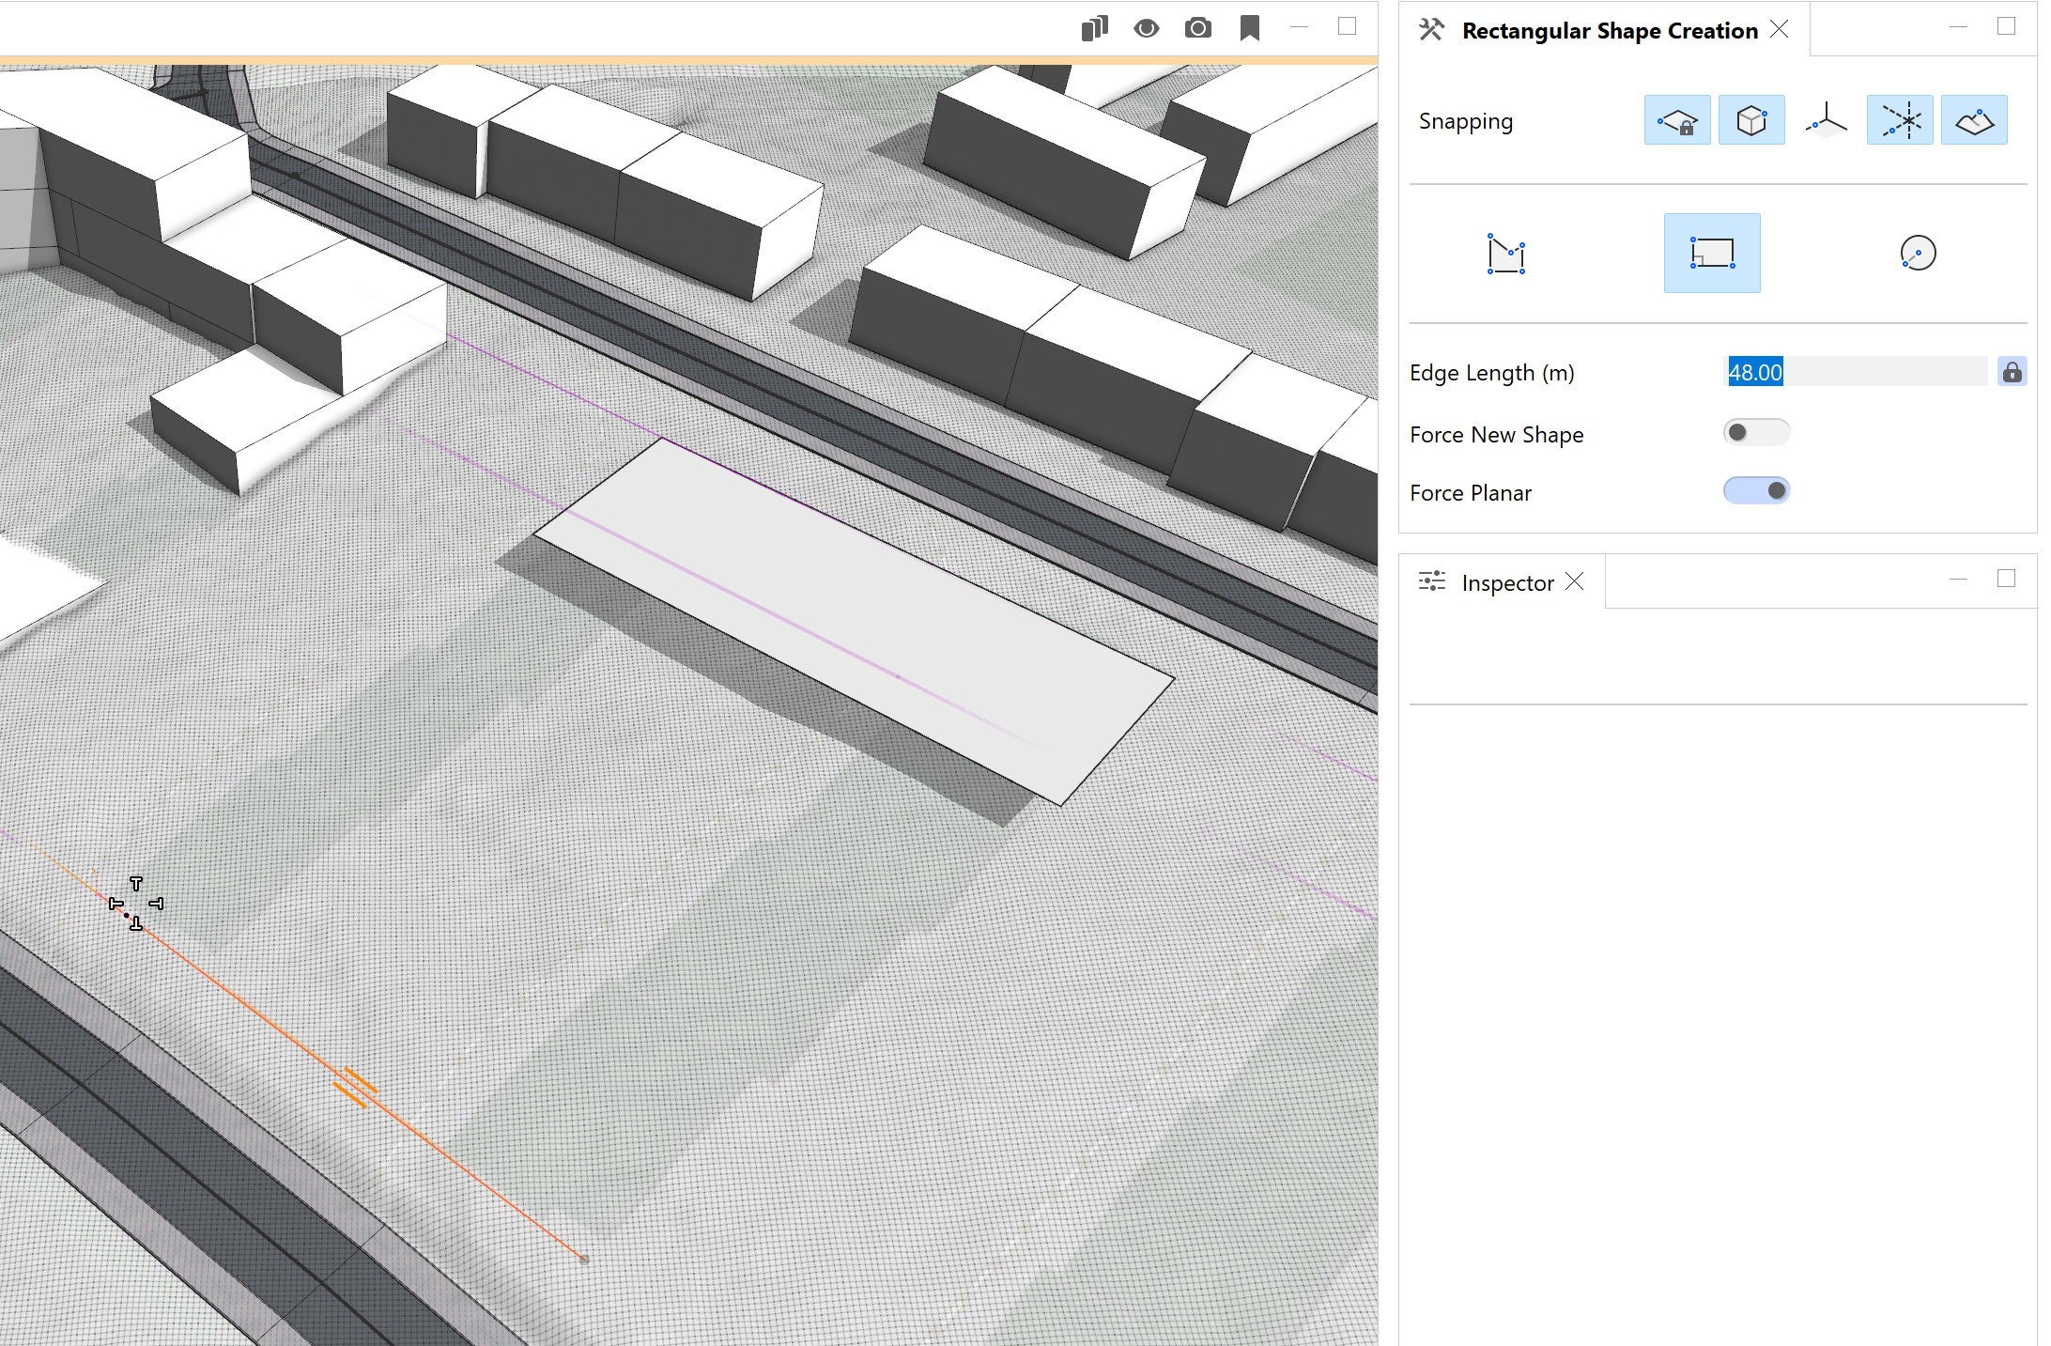This screenshot has height=1346, width=2051.
Task: Close the Inspector tab
Action: click(x=1575, y=582)
